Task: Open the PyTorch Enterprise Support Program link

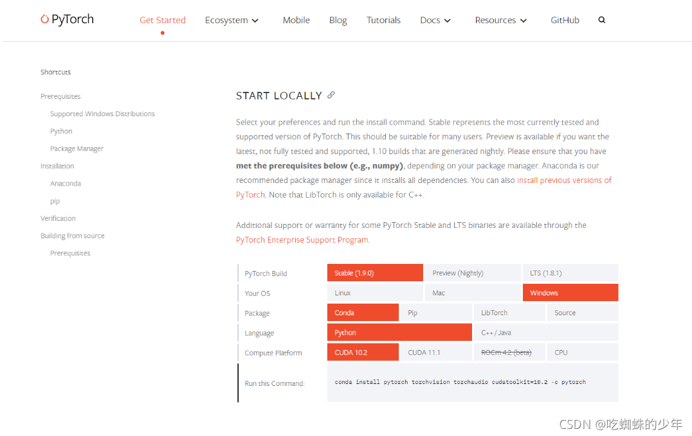Action: [302, 240]
